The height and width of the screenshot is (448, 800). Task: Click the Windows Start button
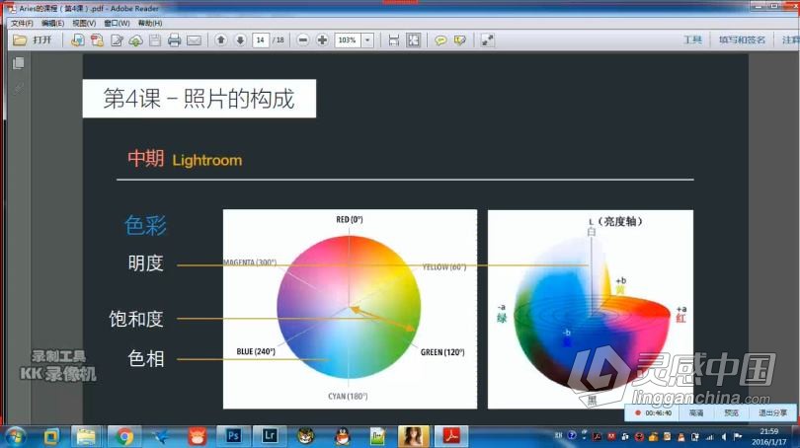pos(14,437)
